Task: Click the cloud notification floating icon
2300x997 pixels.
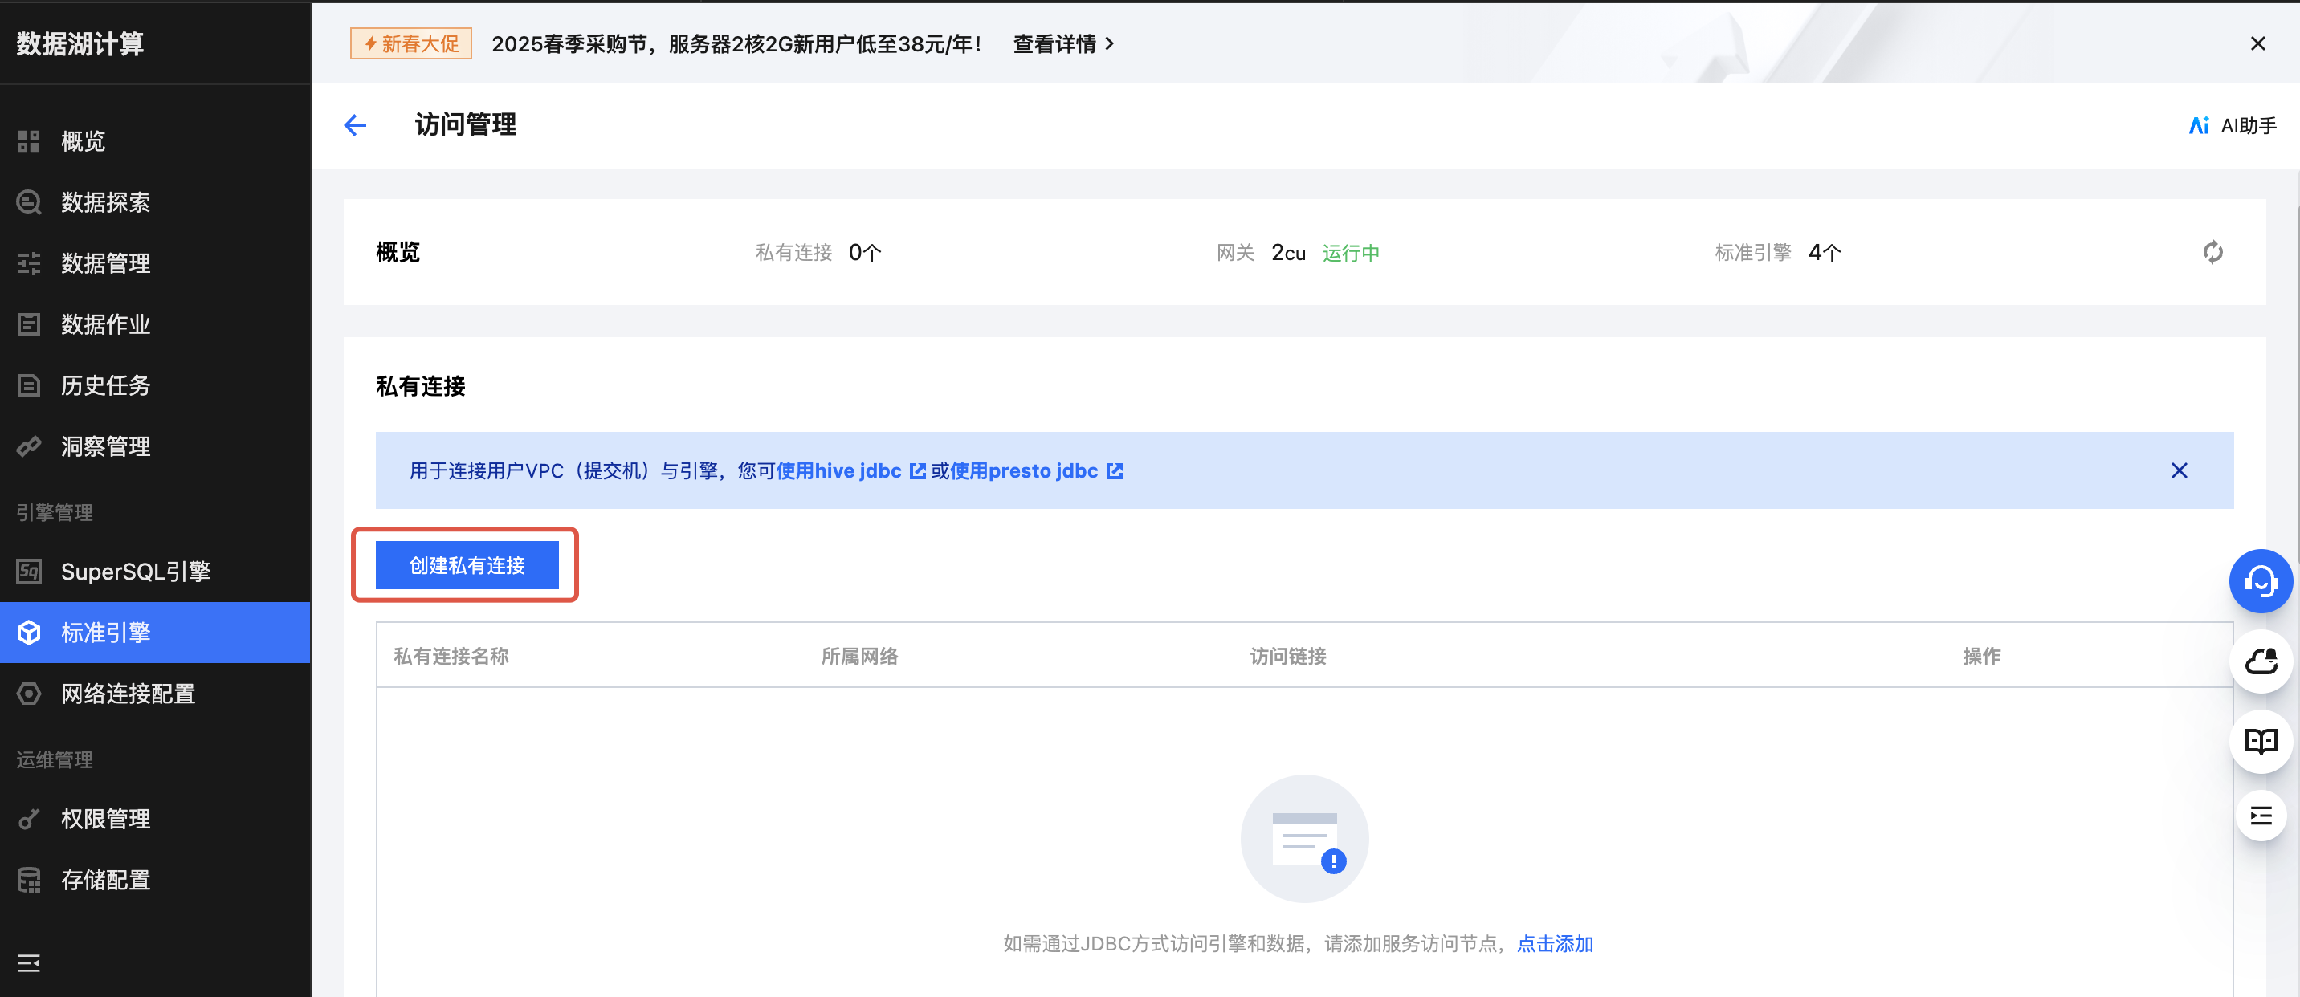Action: pyautogui.click(x=2260, y=661)
